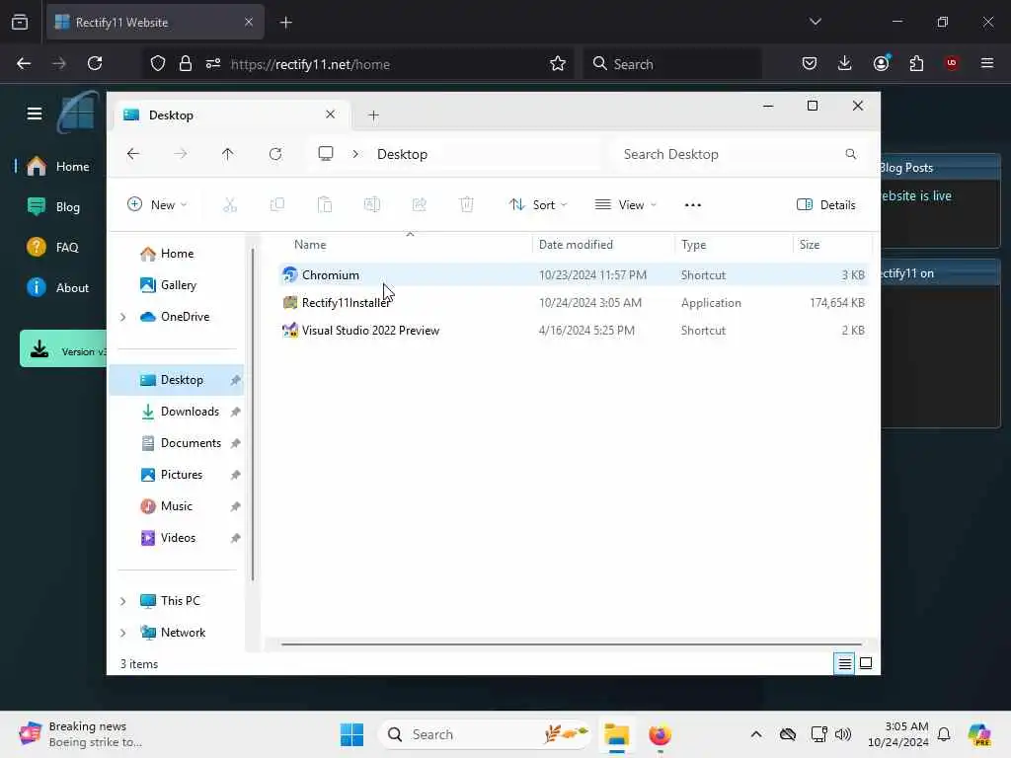Open Blog in Rectify11 site sidebar
The height and width of the screenshot is (758, 1011).
[54, 207]
